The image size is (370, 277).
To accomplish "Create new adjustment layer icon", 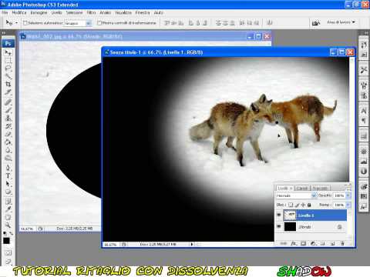I will pyautogui.click(x=313, y=243).
